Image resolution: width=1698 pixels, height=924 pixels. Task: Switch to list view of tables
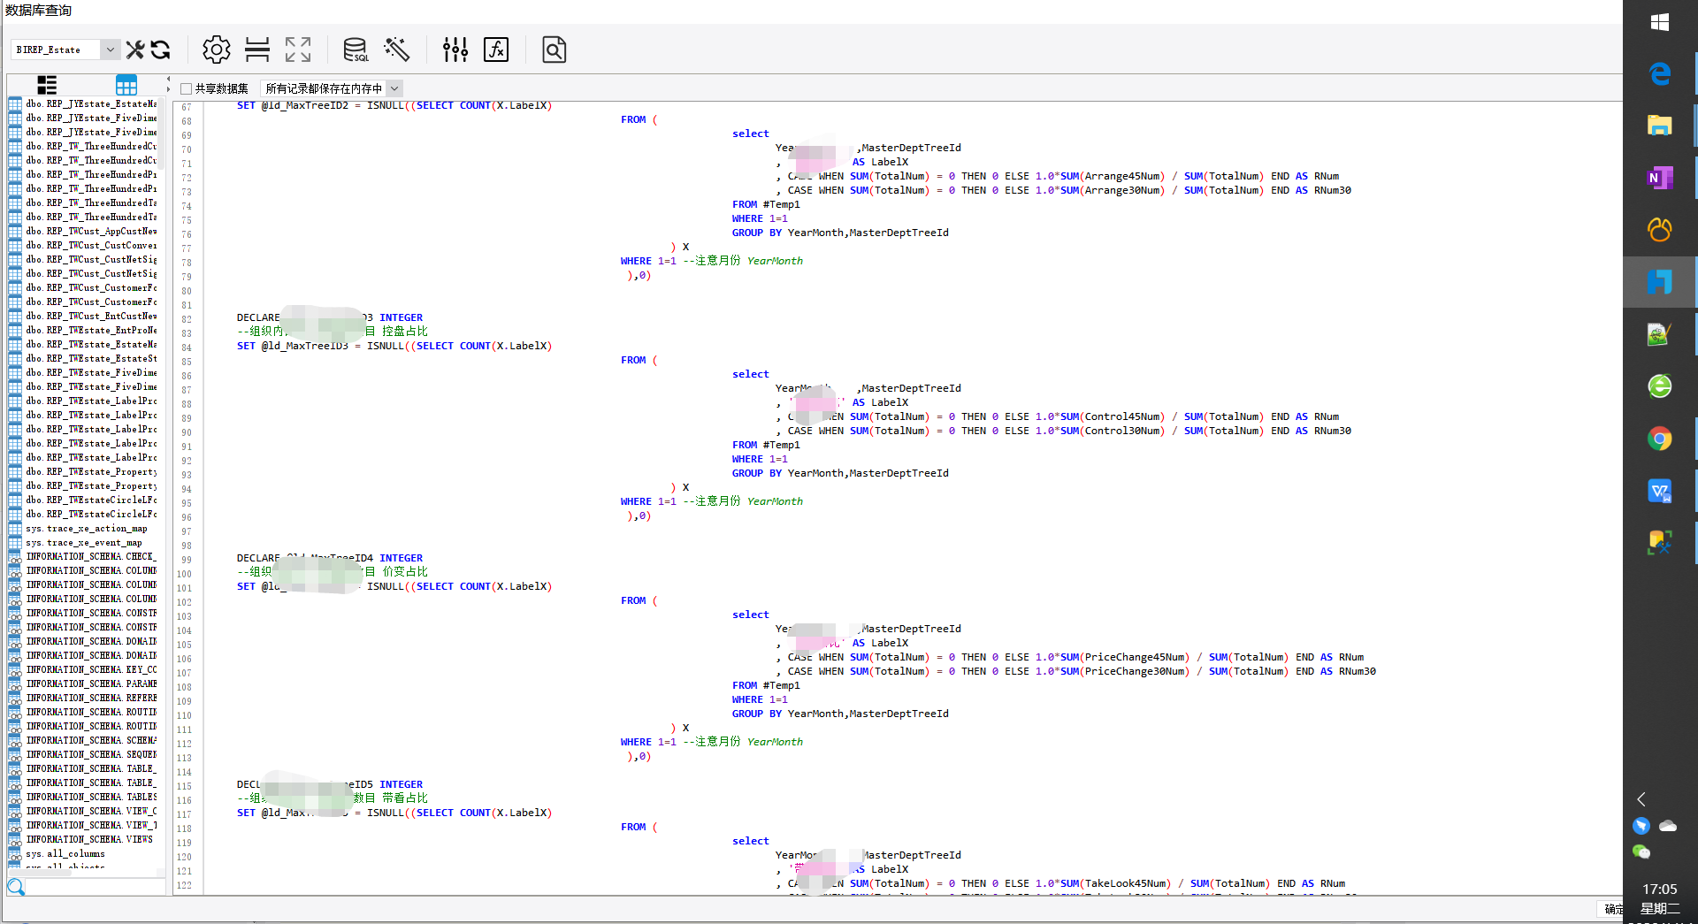tap(47, 85)
